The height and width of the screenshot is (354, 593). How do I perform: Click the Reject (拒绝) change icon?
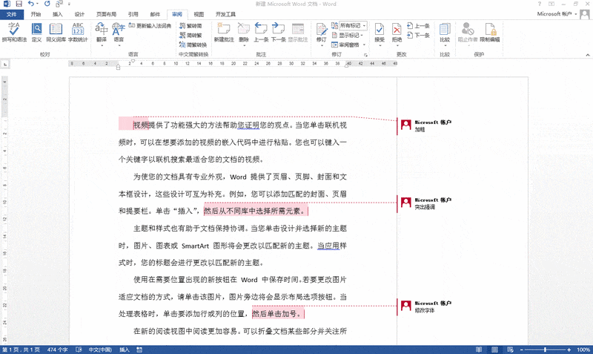click(397, 32)
